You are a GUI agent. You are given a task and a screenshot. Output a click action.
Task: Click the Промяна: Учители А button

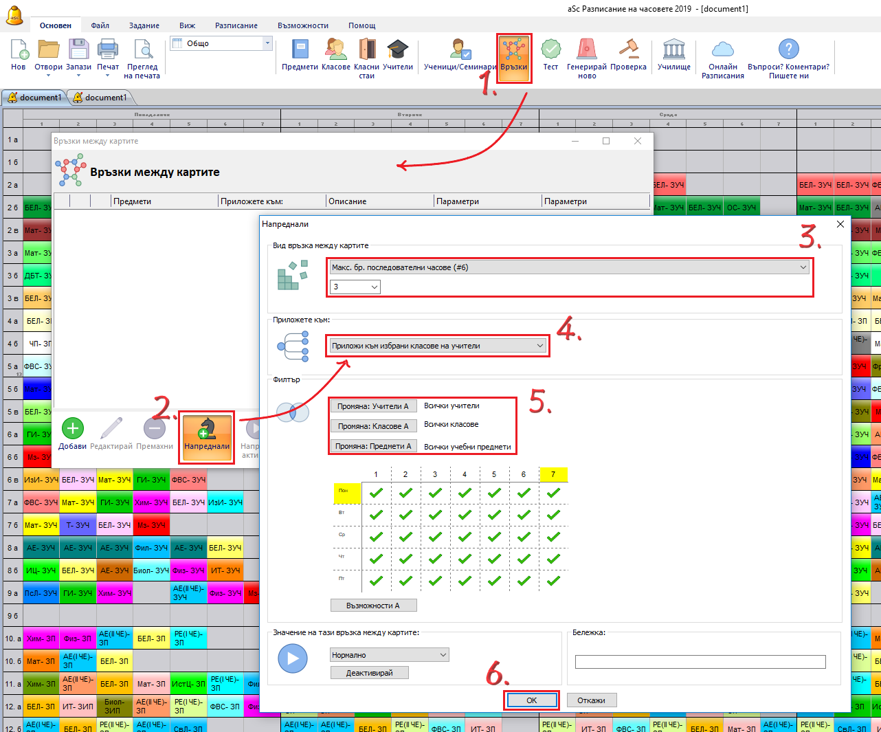pyautogui.click(x=373, y=406)
